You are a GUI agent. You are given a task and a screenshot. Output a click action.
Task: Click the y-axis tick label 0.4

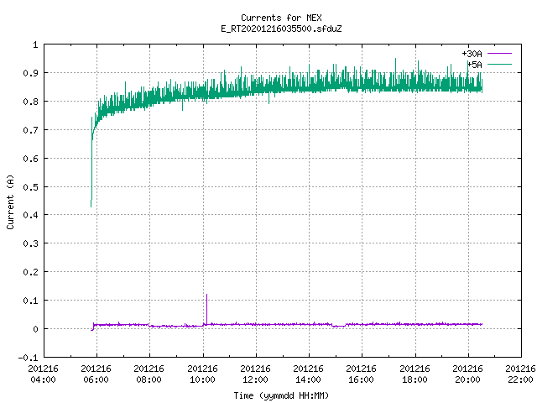[x=30, y=215]
